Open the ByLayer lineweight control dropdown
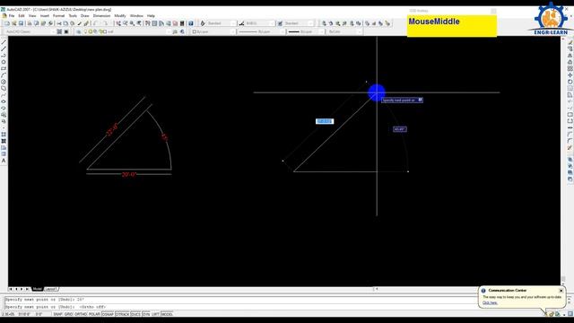This screenshot has height=323, width=574. click(306, 32)
